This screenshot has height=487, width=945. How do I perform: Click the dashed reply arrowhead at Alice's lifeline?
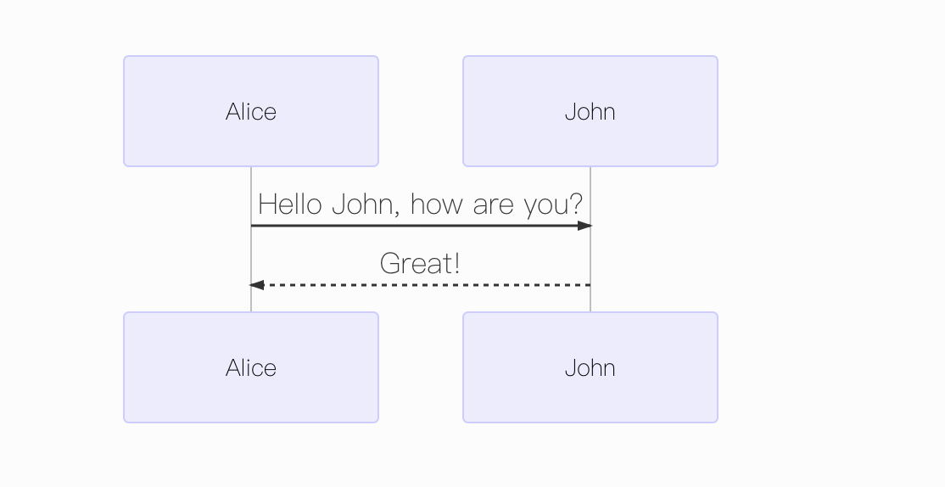(x=257, y=285)
